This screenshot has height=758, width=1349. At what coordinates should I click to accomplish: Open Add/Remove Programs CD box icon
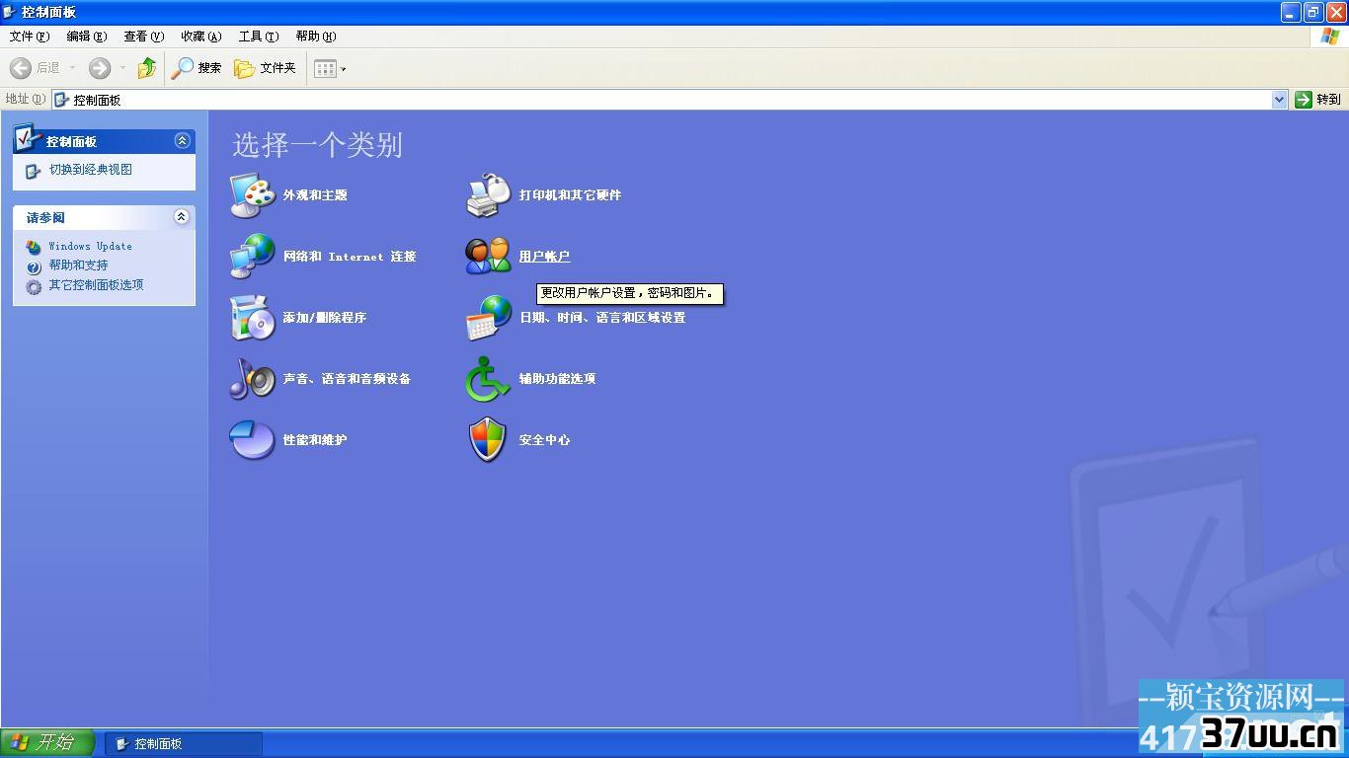tap(252, 317)
